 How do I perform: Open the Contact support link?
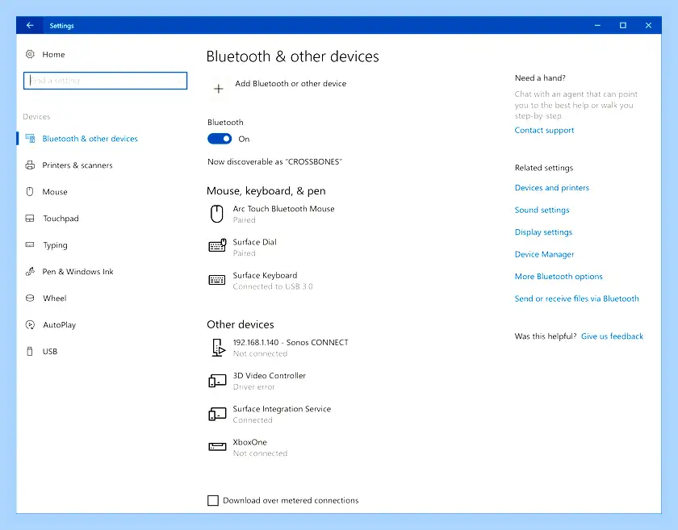(544, 130)
